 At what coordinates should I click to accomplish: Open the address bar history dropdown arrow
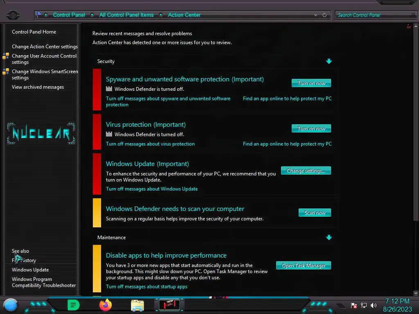[316, 15]
